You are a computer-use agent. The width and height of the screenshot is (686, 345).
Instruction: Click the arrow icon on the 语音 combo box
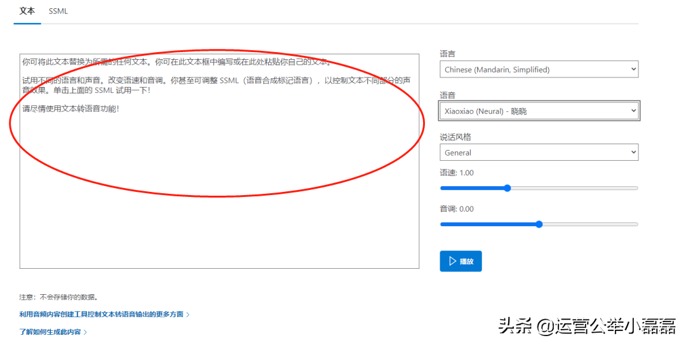click(633, 111)
